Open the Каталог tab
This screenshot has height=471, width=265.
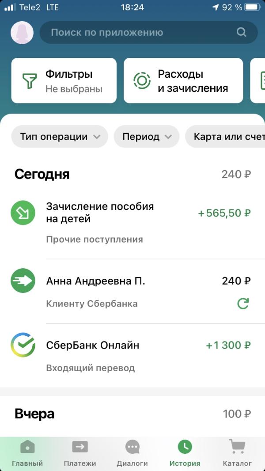coord(237,453)
